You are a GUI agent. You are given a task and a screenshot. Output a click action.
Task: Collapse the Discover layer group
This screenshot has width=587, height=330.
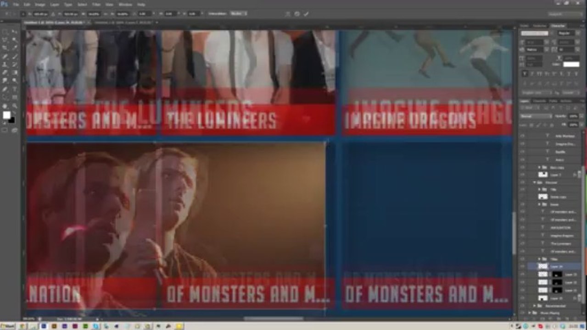tap(535, 182)
